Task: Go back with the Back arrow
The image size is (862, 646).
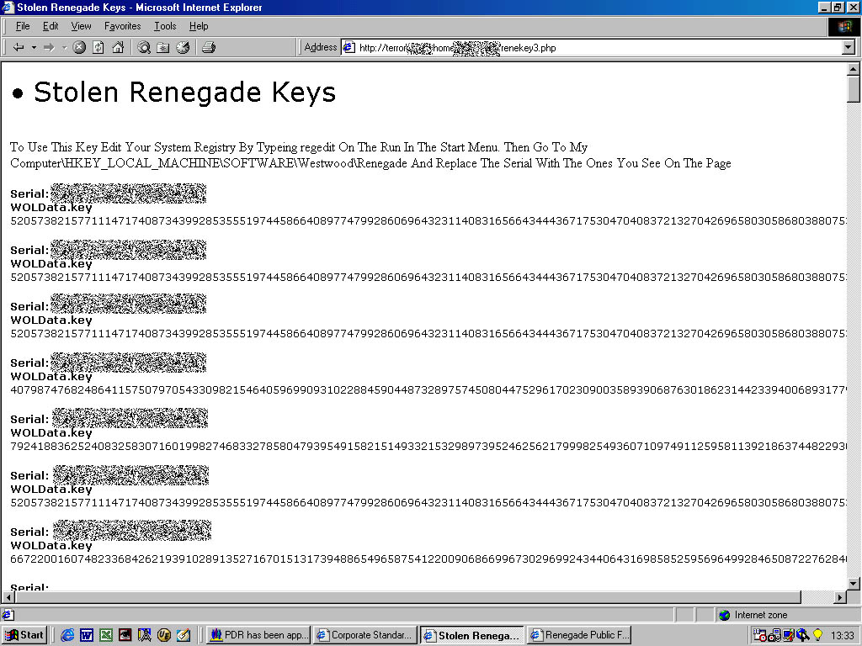Action: pyautogui.click(x=19, y=48)
